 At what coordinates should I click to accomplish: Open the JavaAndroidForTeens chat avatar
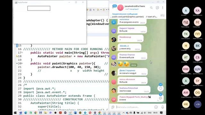pyautogui.click(x=120, y=8)
